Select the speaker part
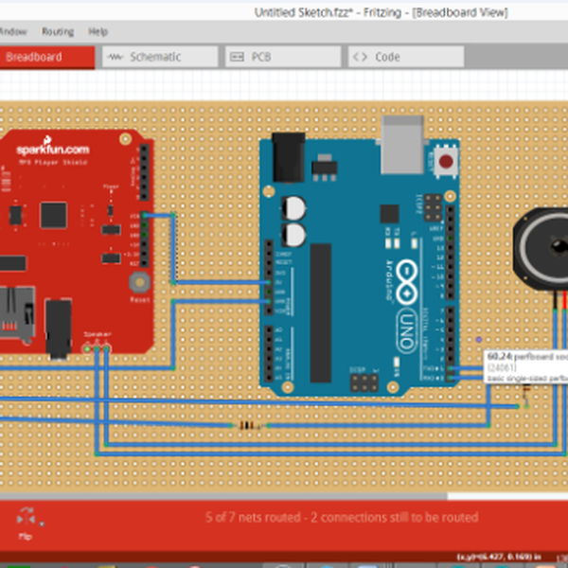This screenshot has width=568, height=568. click(x=541, y=248)
